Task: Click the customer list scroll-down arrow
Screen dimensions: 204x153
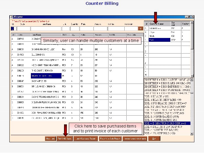Action: [192, 76]
